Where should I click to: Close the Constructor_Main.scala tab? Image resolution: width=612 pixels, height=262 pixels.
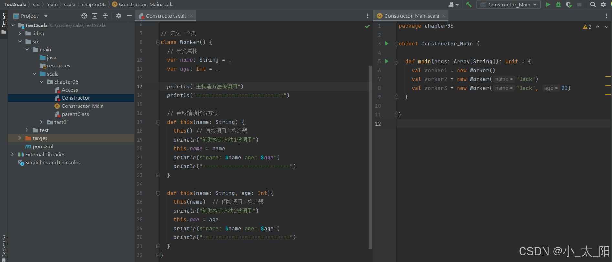pos(444,16)
